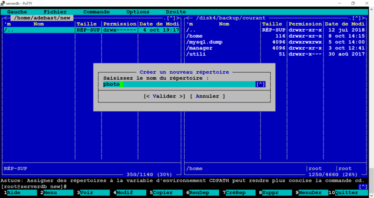Screen dimensions: 374x198
Task: Click the 3 Voir function key
Action: tap(93, 192)
